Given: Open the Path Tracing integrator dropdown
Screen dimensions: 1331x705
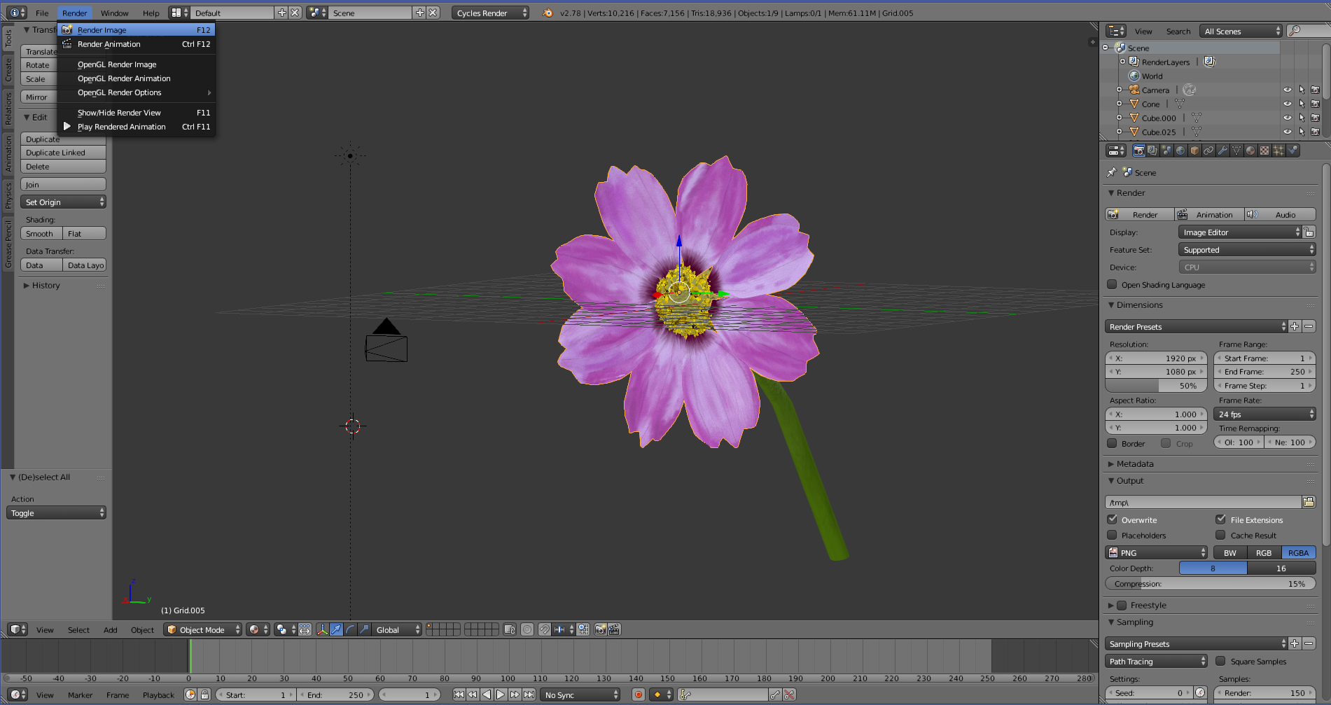Looking at the screenshot, I should coord(1155,661).
